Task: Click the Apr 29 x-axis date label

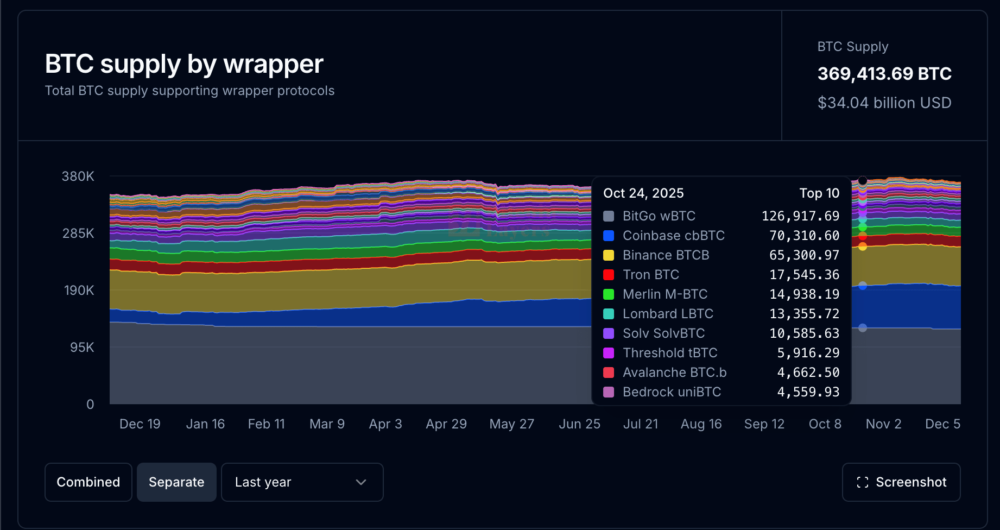Action: [446, 424]
